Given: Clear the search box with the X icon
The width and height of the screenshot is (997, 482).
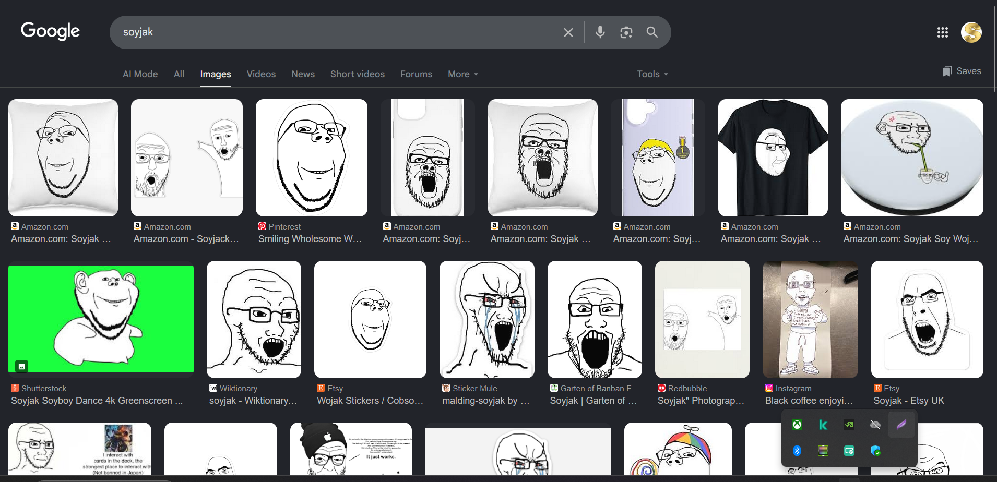Looking at the screenshot, I should pos(568,32).
